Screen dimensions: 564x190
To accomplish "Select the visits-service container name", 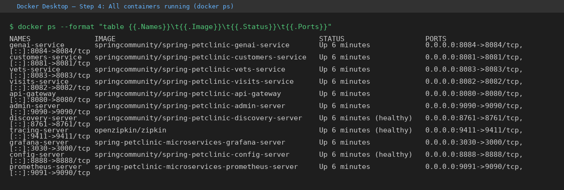I will pyautogui.click(x=39, y=81).
